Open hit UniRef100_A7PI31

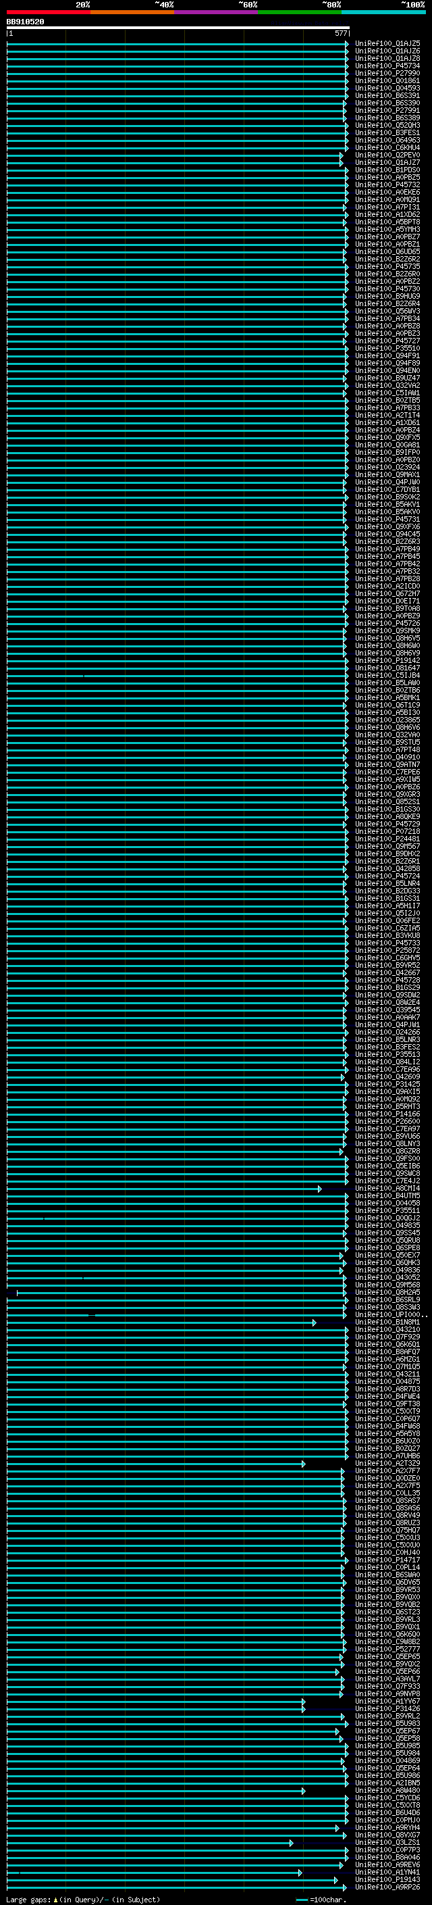pyautogui.click(x=387, y=207)
